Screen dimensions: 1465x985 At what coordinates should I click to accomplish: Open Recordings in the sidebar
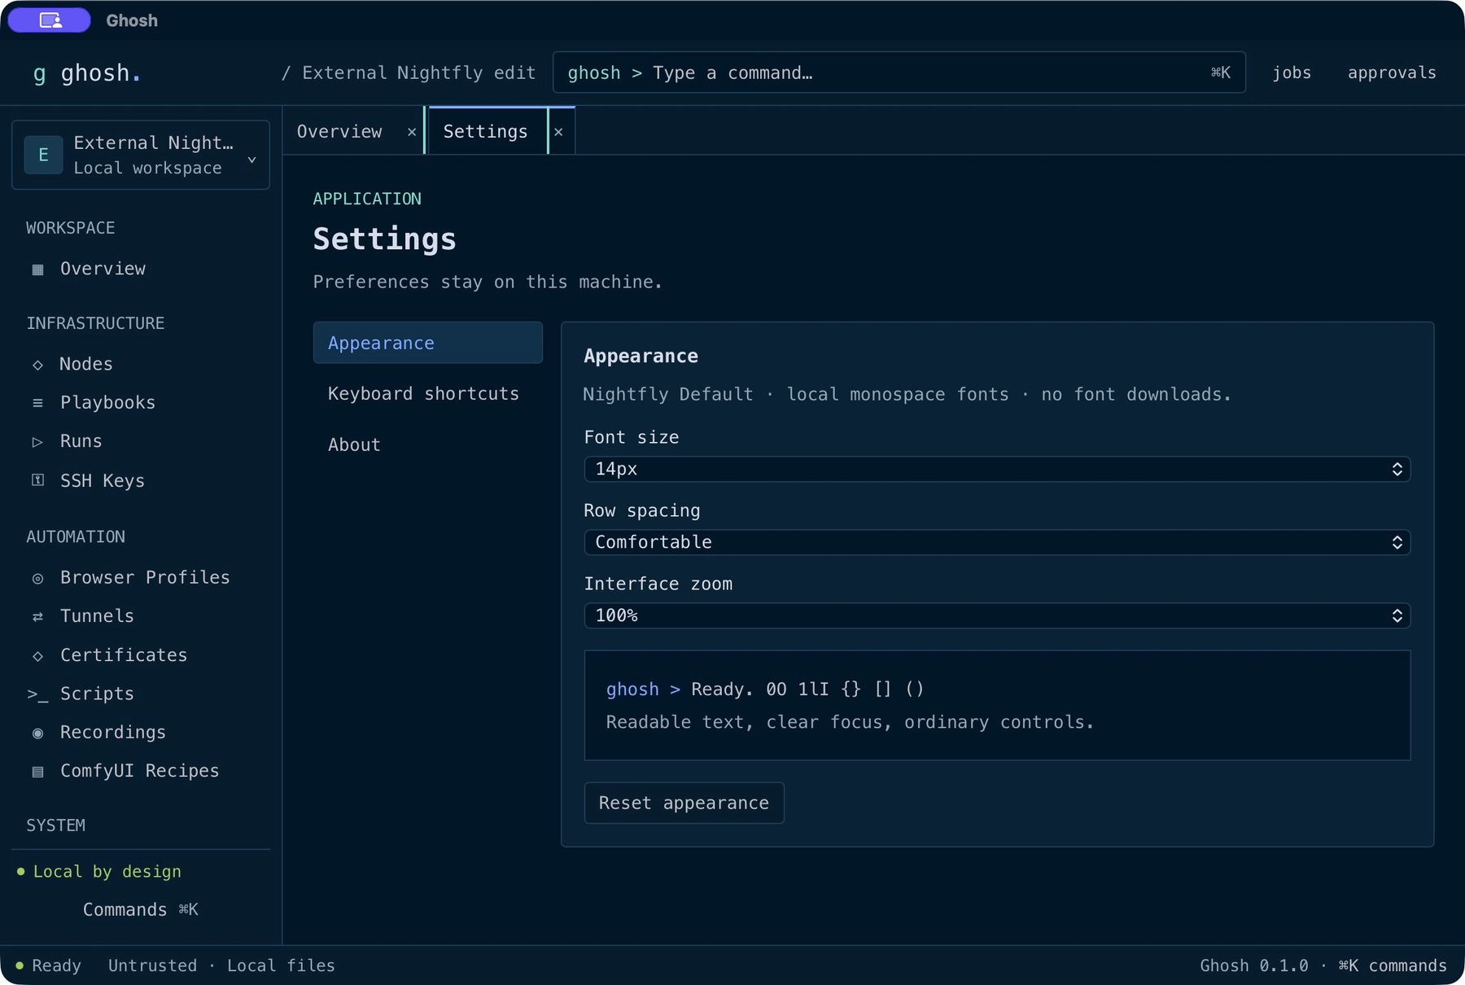click(141, 733)
